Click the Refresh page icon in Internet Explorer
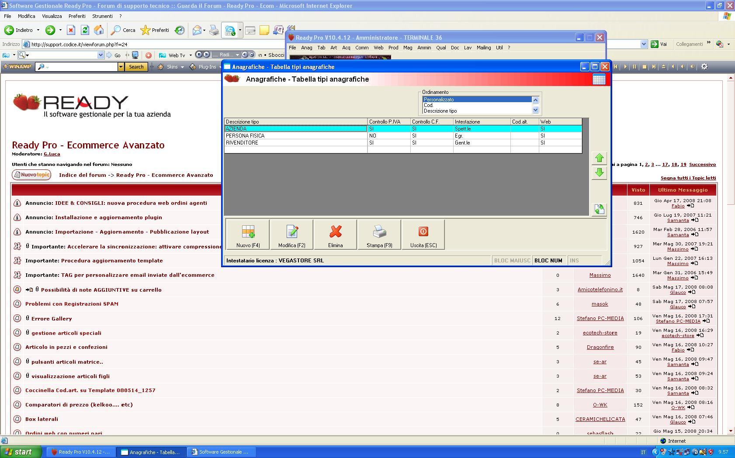The image size is (735, 458). 85,30
